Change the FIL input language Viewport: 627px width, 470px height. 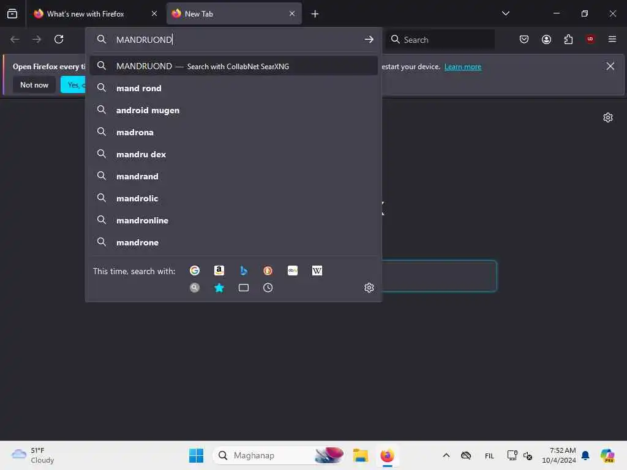pyautogui.click(x=489, y=455)
